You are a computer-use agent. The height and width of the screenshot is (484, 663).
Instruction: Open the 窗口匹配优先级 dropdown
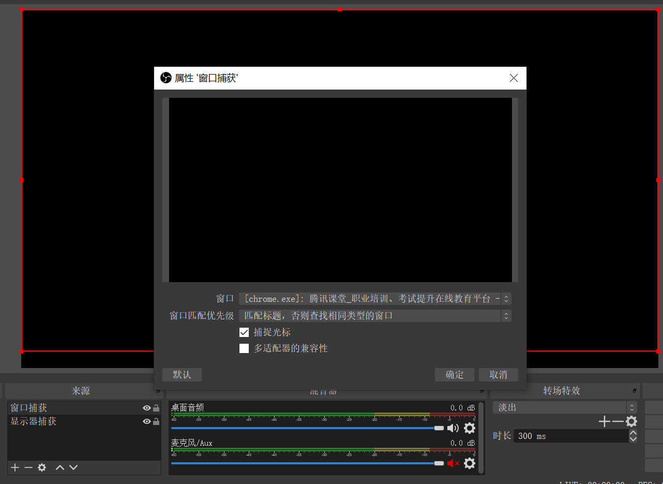(x=375, y=315)
